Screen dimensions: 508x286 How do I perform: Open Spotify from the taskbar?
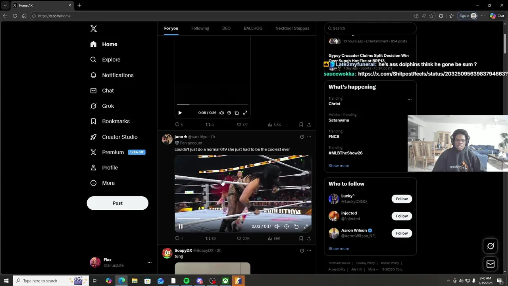coord(186,281)
